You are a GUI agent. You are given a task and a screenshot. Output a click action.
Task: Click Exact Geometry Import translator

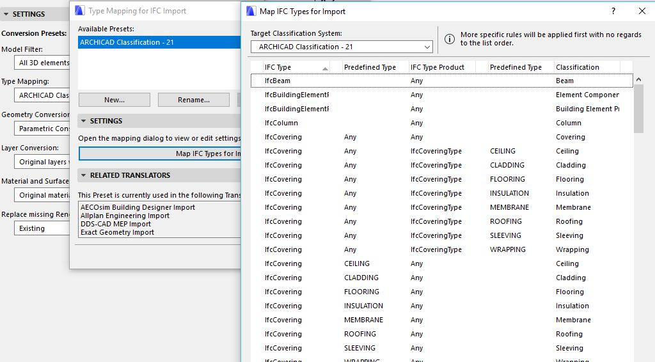[118, 232]
